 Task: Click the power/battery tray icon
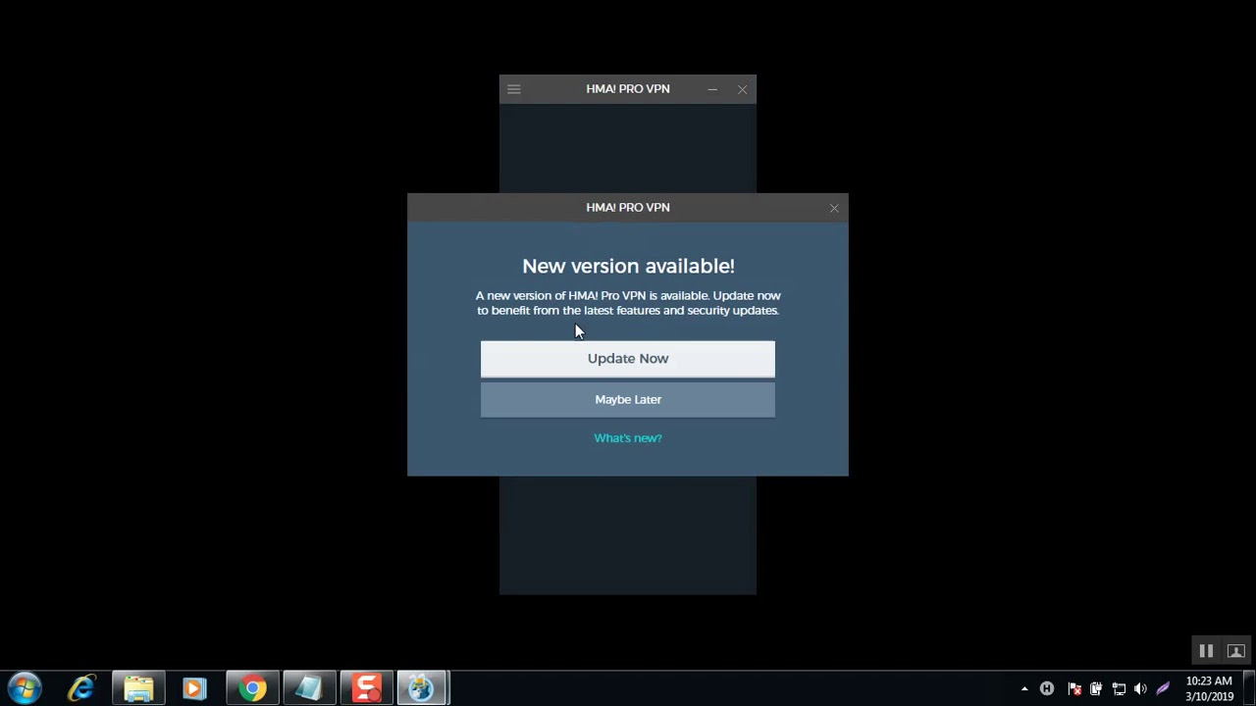[x=1096, y=689]
